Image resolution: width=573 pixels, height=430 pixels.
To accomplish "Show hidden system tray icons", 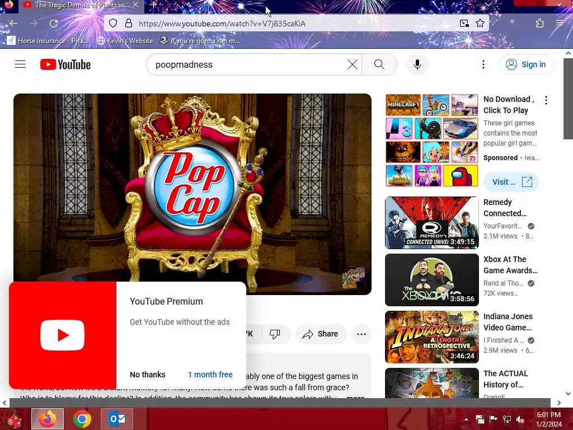I will click(466, 419).
